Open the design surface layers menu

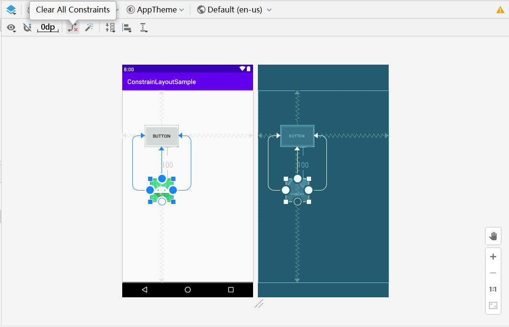click(x=11, y=10)
